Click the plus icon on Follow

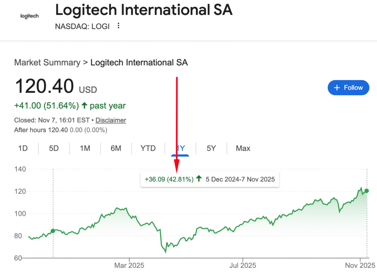tap(337, 88)
